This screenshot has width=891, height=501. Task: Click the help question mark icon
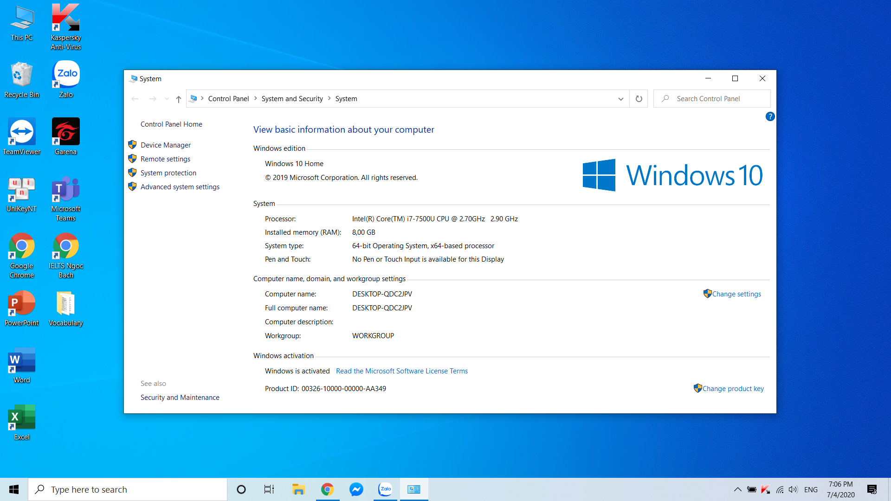point(770,117)
